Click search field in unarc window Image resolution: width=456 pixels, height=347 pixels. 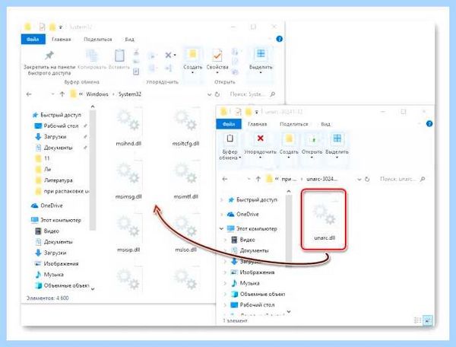(402, 179)
